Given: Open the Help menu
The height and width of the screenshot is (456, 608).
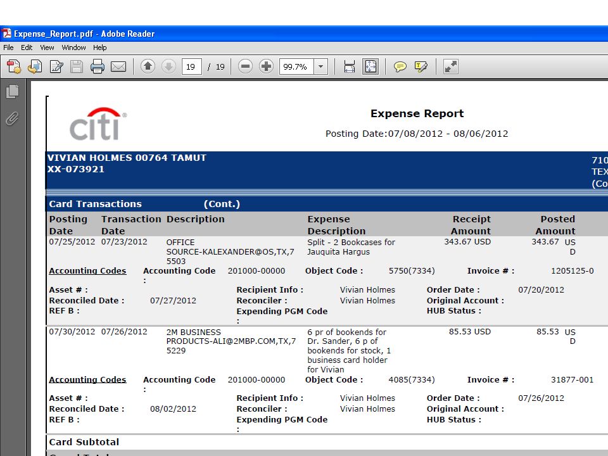Looking at the screenshot, I should click(99, 47).
